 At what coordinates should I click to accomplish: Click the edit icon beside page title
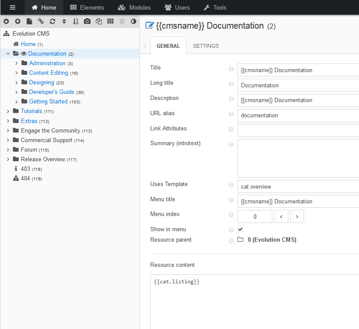(149, 25)
